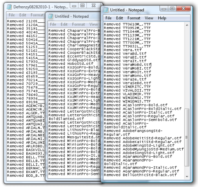Click the line 'Removed VeraSeBd.ttf'
The width and height of the screenshot is (198, 187).
[x=127, y=83]
